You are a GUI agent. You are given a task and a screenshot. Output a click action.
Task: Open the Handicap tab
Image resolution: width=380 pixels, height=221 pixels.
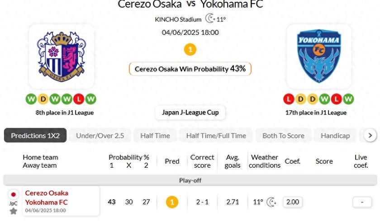tap(335, 136)
